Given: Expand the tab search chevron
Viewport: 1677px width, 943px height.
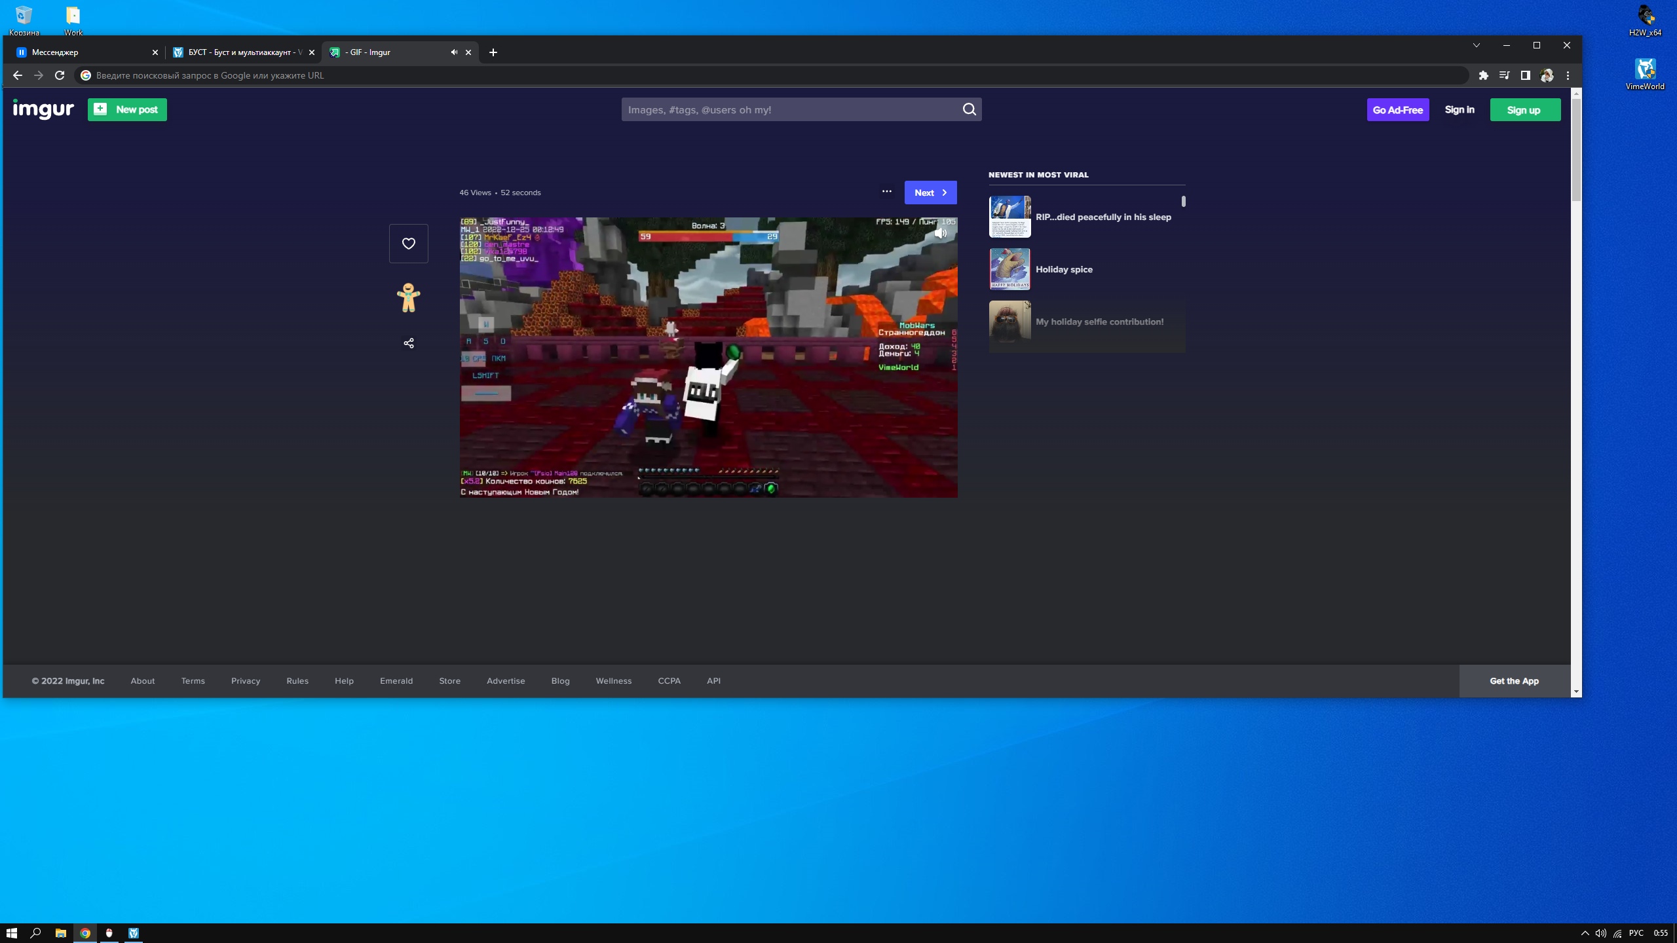Looking at the screenshot, I should pos(1476,45).
